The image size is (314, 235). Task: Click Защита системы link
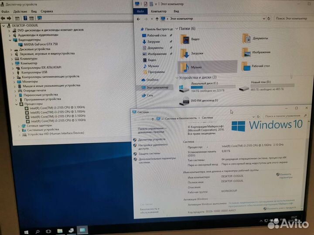pos(149,154)
